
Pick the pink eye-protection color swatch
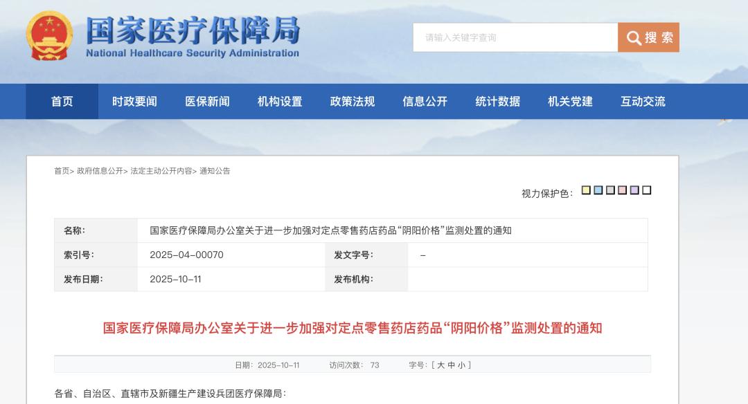622,190
